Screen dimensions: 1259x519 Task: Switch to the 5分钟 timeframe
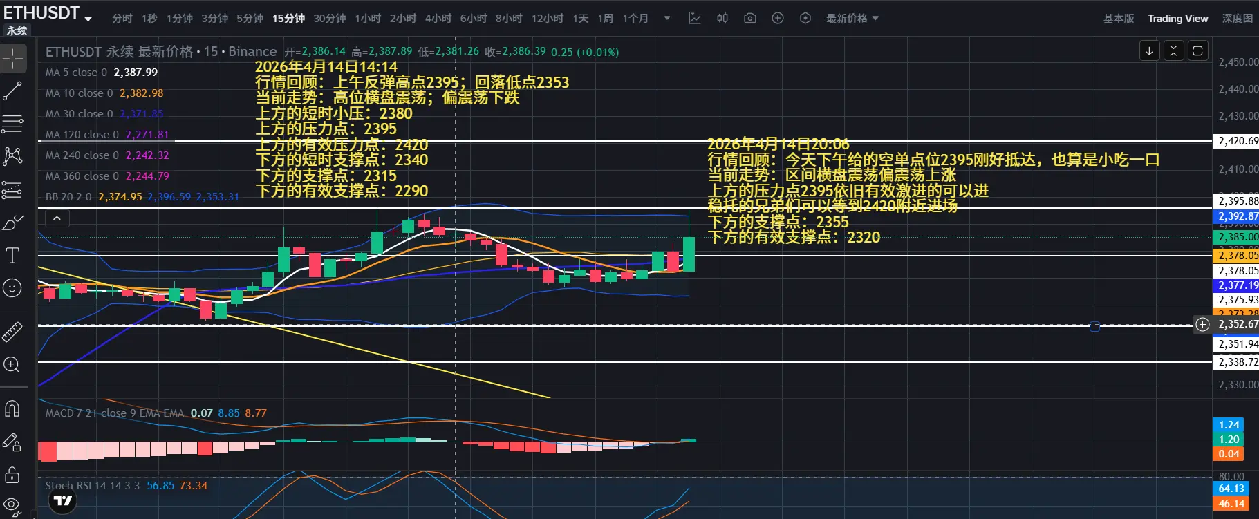tap(250, 19)
